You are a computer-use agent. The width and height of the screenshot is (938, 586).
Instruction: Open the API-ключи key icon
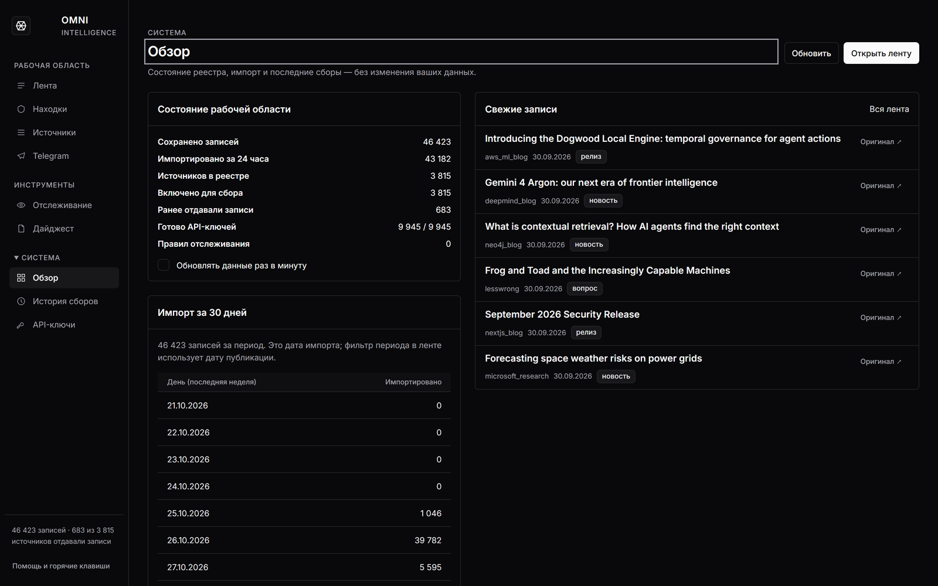(21, 325)
